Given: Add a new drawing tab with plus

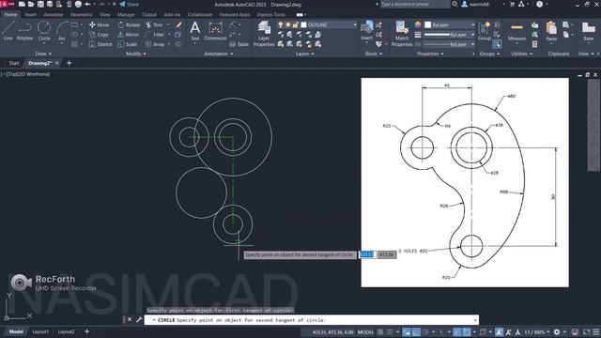Looking at the screenshot, I should pyautogui.click(x=69, y=63).
